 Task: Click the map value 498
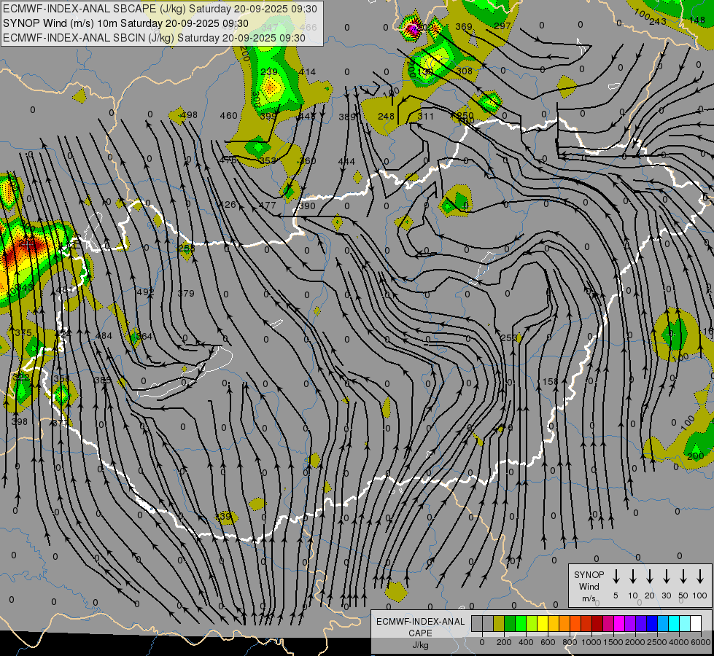[188, 114]
